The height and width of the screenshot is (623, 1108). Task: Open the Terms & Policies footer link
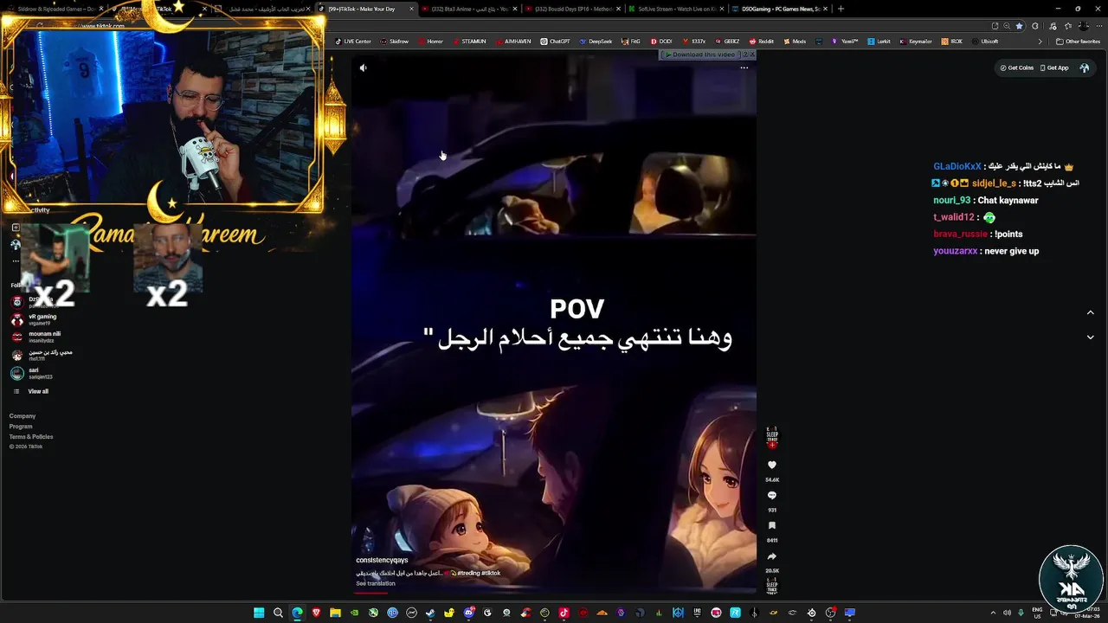click(31, 437)
